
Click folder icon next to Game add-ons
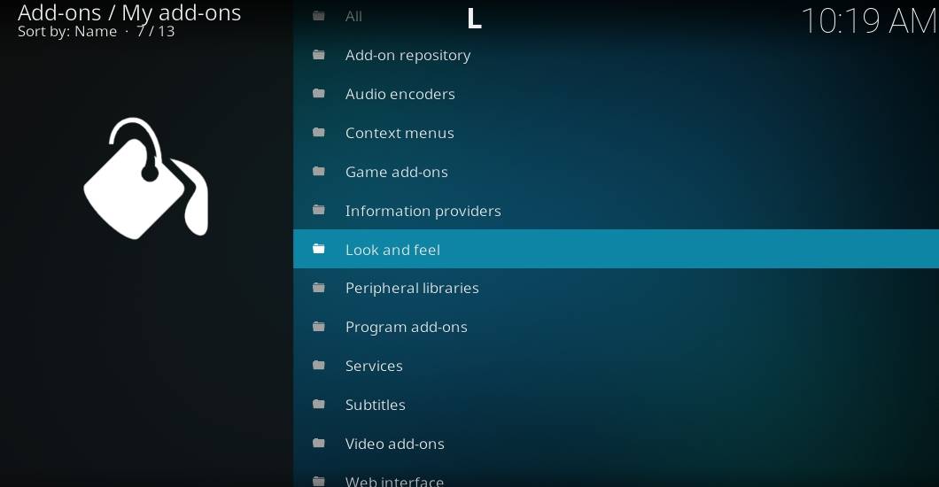tap(319, 172)
